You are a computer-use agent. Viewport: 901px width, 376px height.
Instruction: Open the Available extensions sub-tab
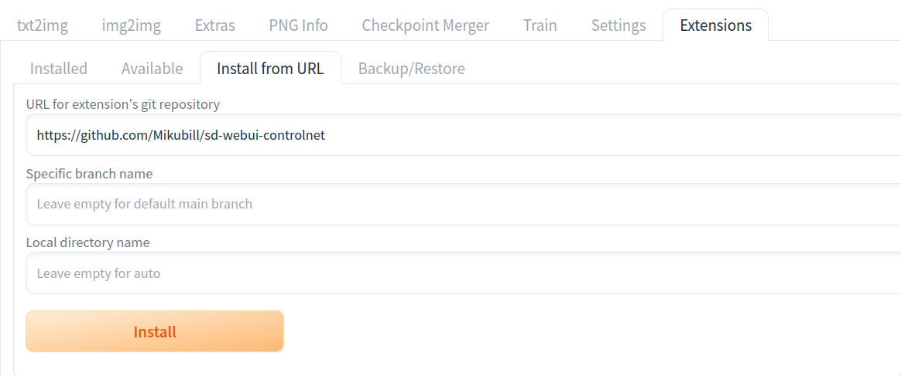tap(152, 69)
